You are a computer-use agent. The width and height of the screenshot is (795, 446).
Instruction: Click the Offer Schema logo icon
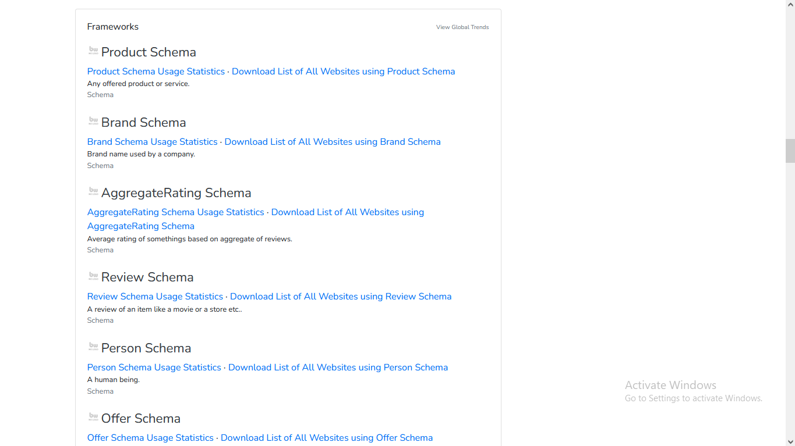tap(93, 417)
